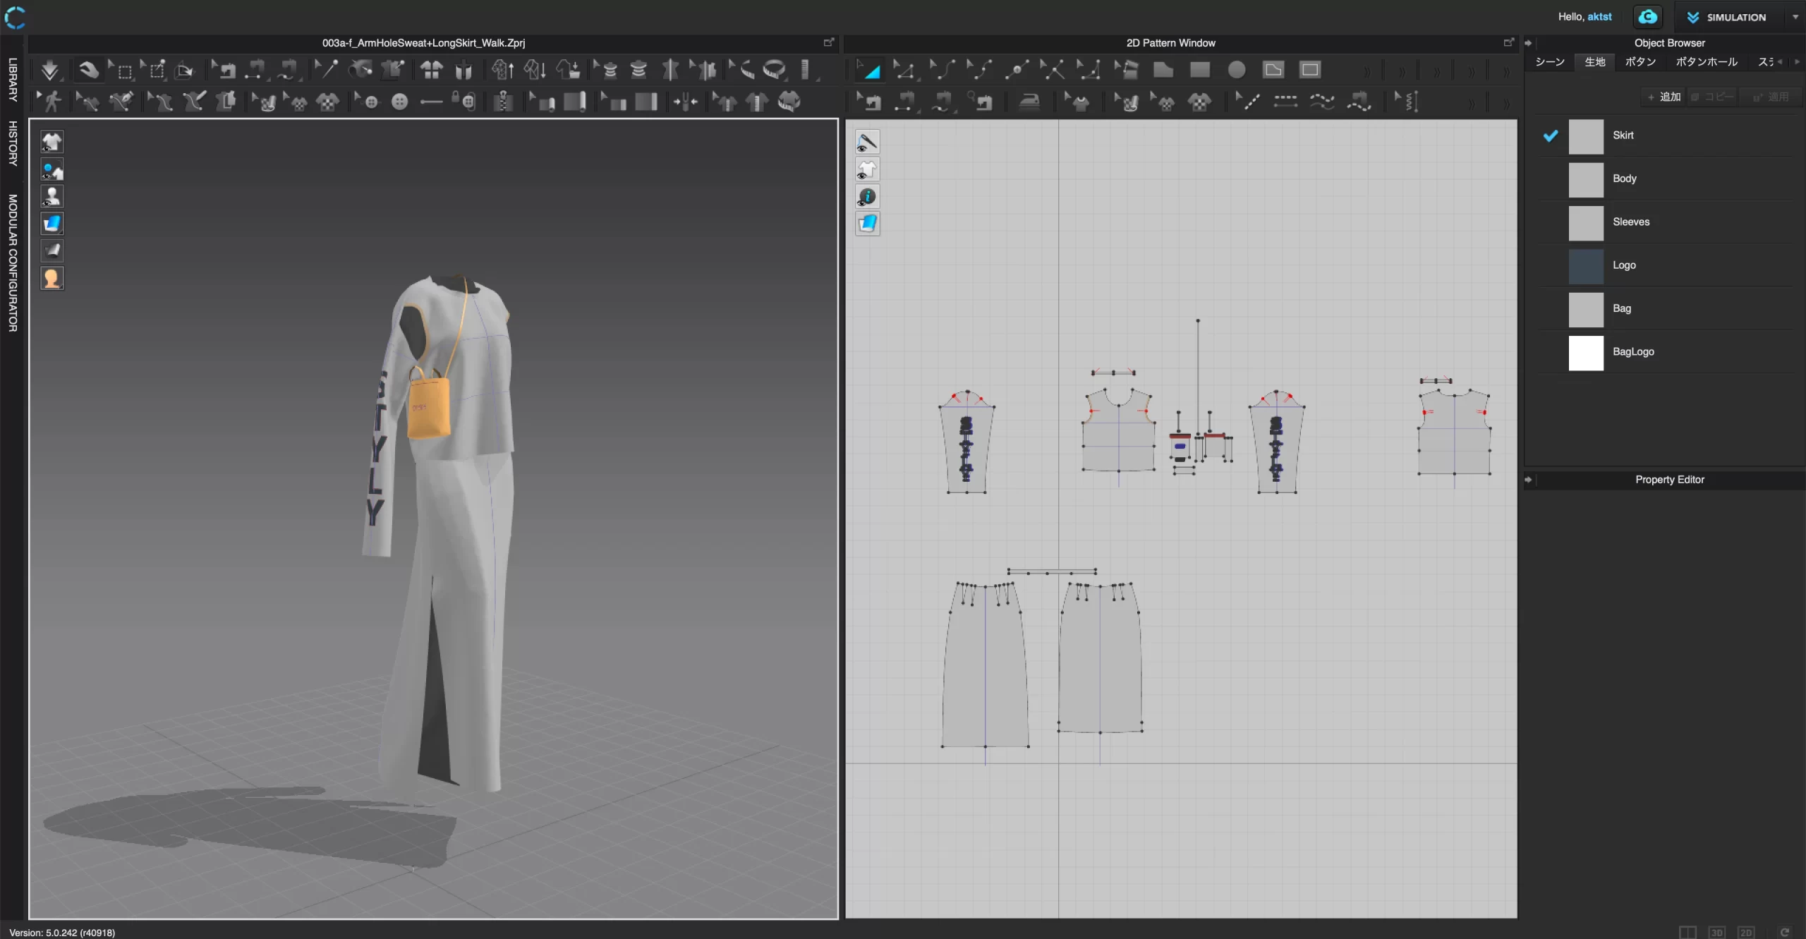Image resolution: width=1806 pixels, height=939 pixels.
Task: Toggle avatar display in the 3D view sidebar
Action: [x=52, y=196]
